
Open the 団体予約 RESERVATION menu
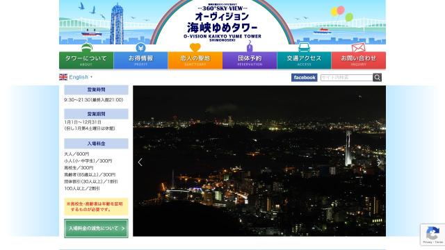(x=250, y=60)
